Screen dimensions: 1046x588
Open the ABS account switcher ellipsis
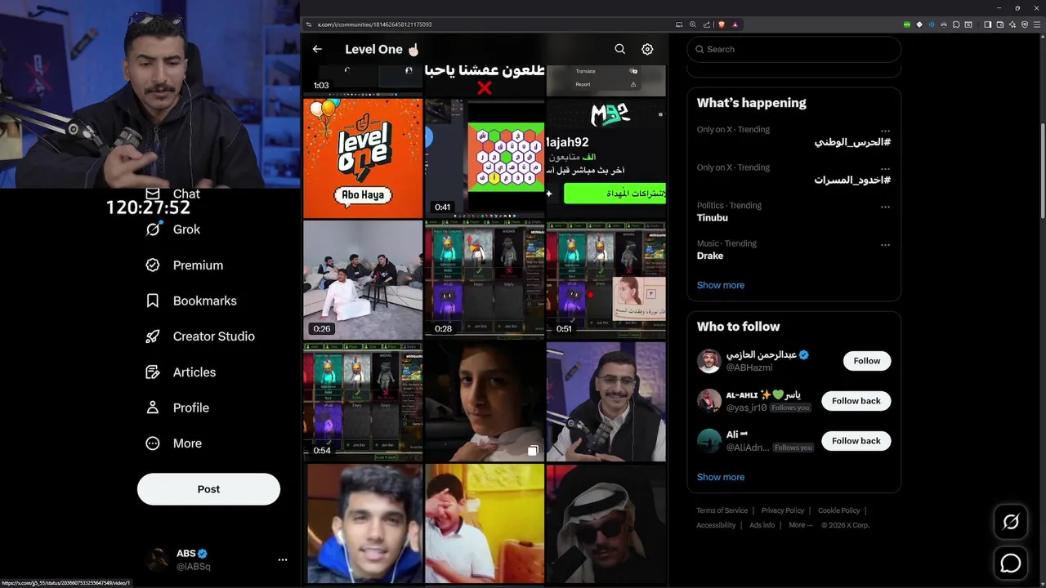click(x=283, y=559)
